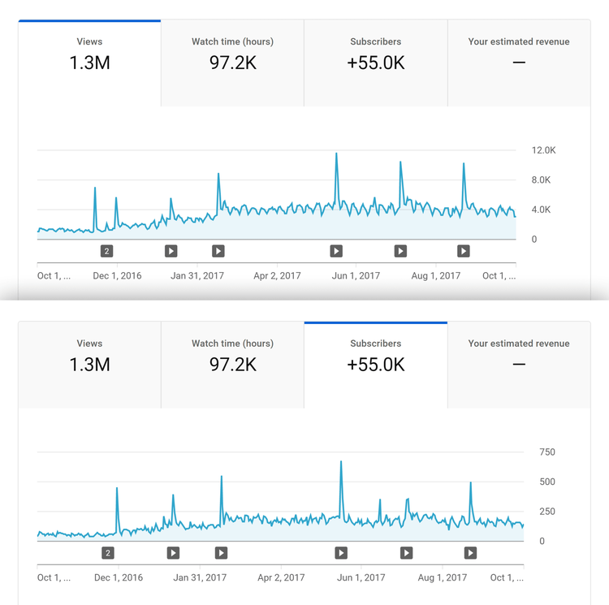Viewport: 609px width, 605px height.
Task: Click the video marker above Jan 31, 2017 in Subscribers chart
Action: click(x=222, y=553)
